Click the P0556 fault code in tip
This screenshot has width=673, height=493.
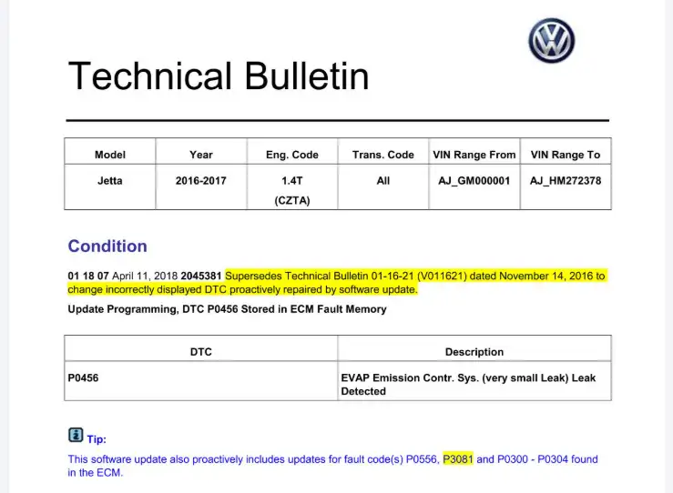pyautogui.click(x=421, y=459)
